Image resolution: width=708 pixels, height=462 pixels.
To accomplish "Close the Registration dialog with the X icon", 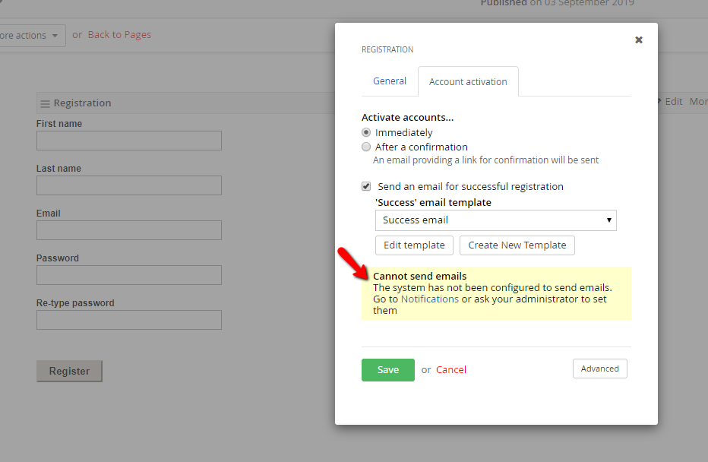I will tap(638, 40).
